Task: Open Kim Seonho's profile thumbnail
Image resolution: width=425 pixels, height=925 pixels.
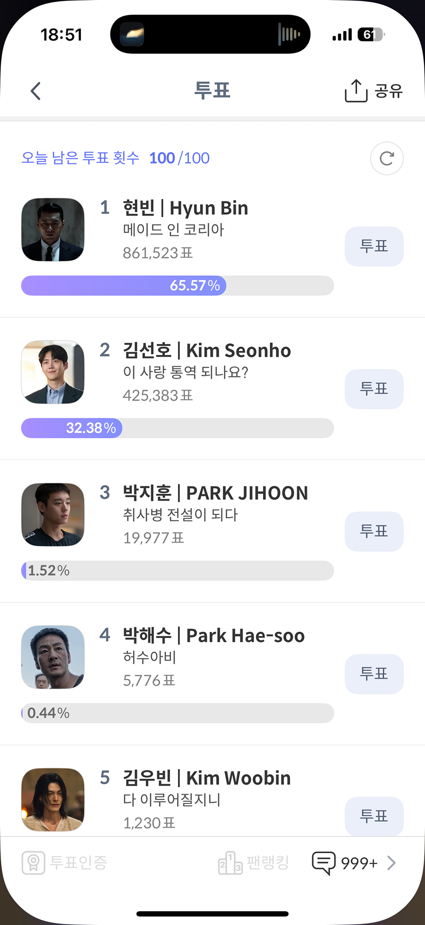Action: pos(53,372)
